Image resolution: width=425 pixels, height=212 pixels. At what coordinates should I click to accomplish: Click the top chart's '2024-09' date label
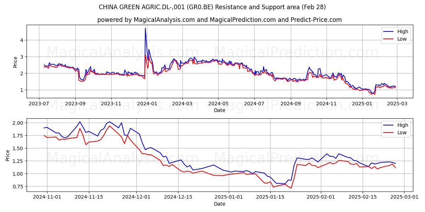click(x=290, y=104)
